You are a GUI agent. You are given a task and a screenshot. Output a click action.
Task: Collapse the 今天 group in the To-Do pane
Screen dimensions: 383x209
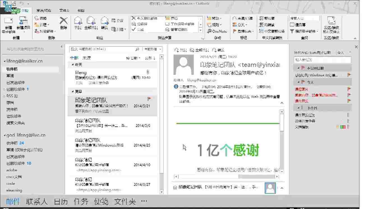(x=298, y=82)
